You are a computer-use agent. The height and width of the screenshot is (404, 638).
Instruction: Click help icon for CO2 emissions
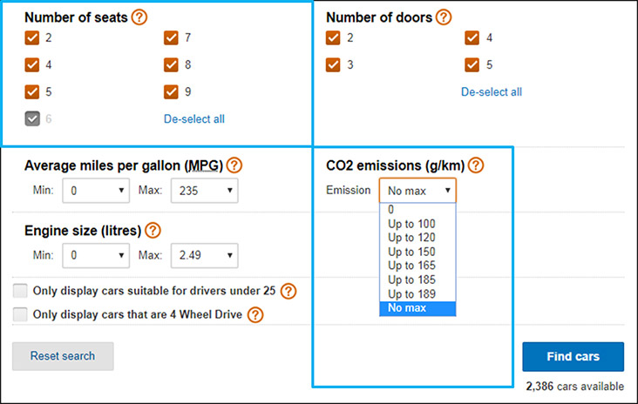click(x=476, y=165)
